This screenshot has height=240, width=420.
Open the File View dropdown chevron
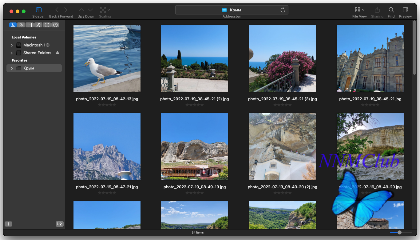[363, 10]
